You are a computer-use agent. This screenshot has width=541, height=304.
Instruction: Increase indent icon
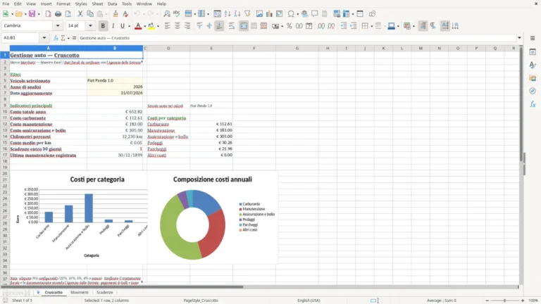[344, 26]
